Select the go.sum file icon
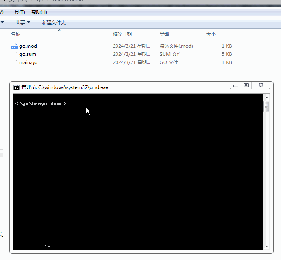Screen dimensions: 281x260 (14, 54)
